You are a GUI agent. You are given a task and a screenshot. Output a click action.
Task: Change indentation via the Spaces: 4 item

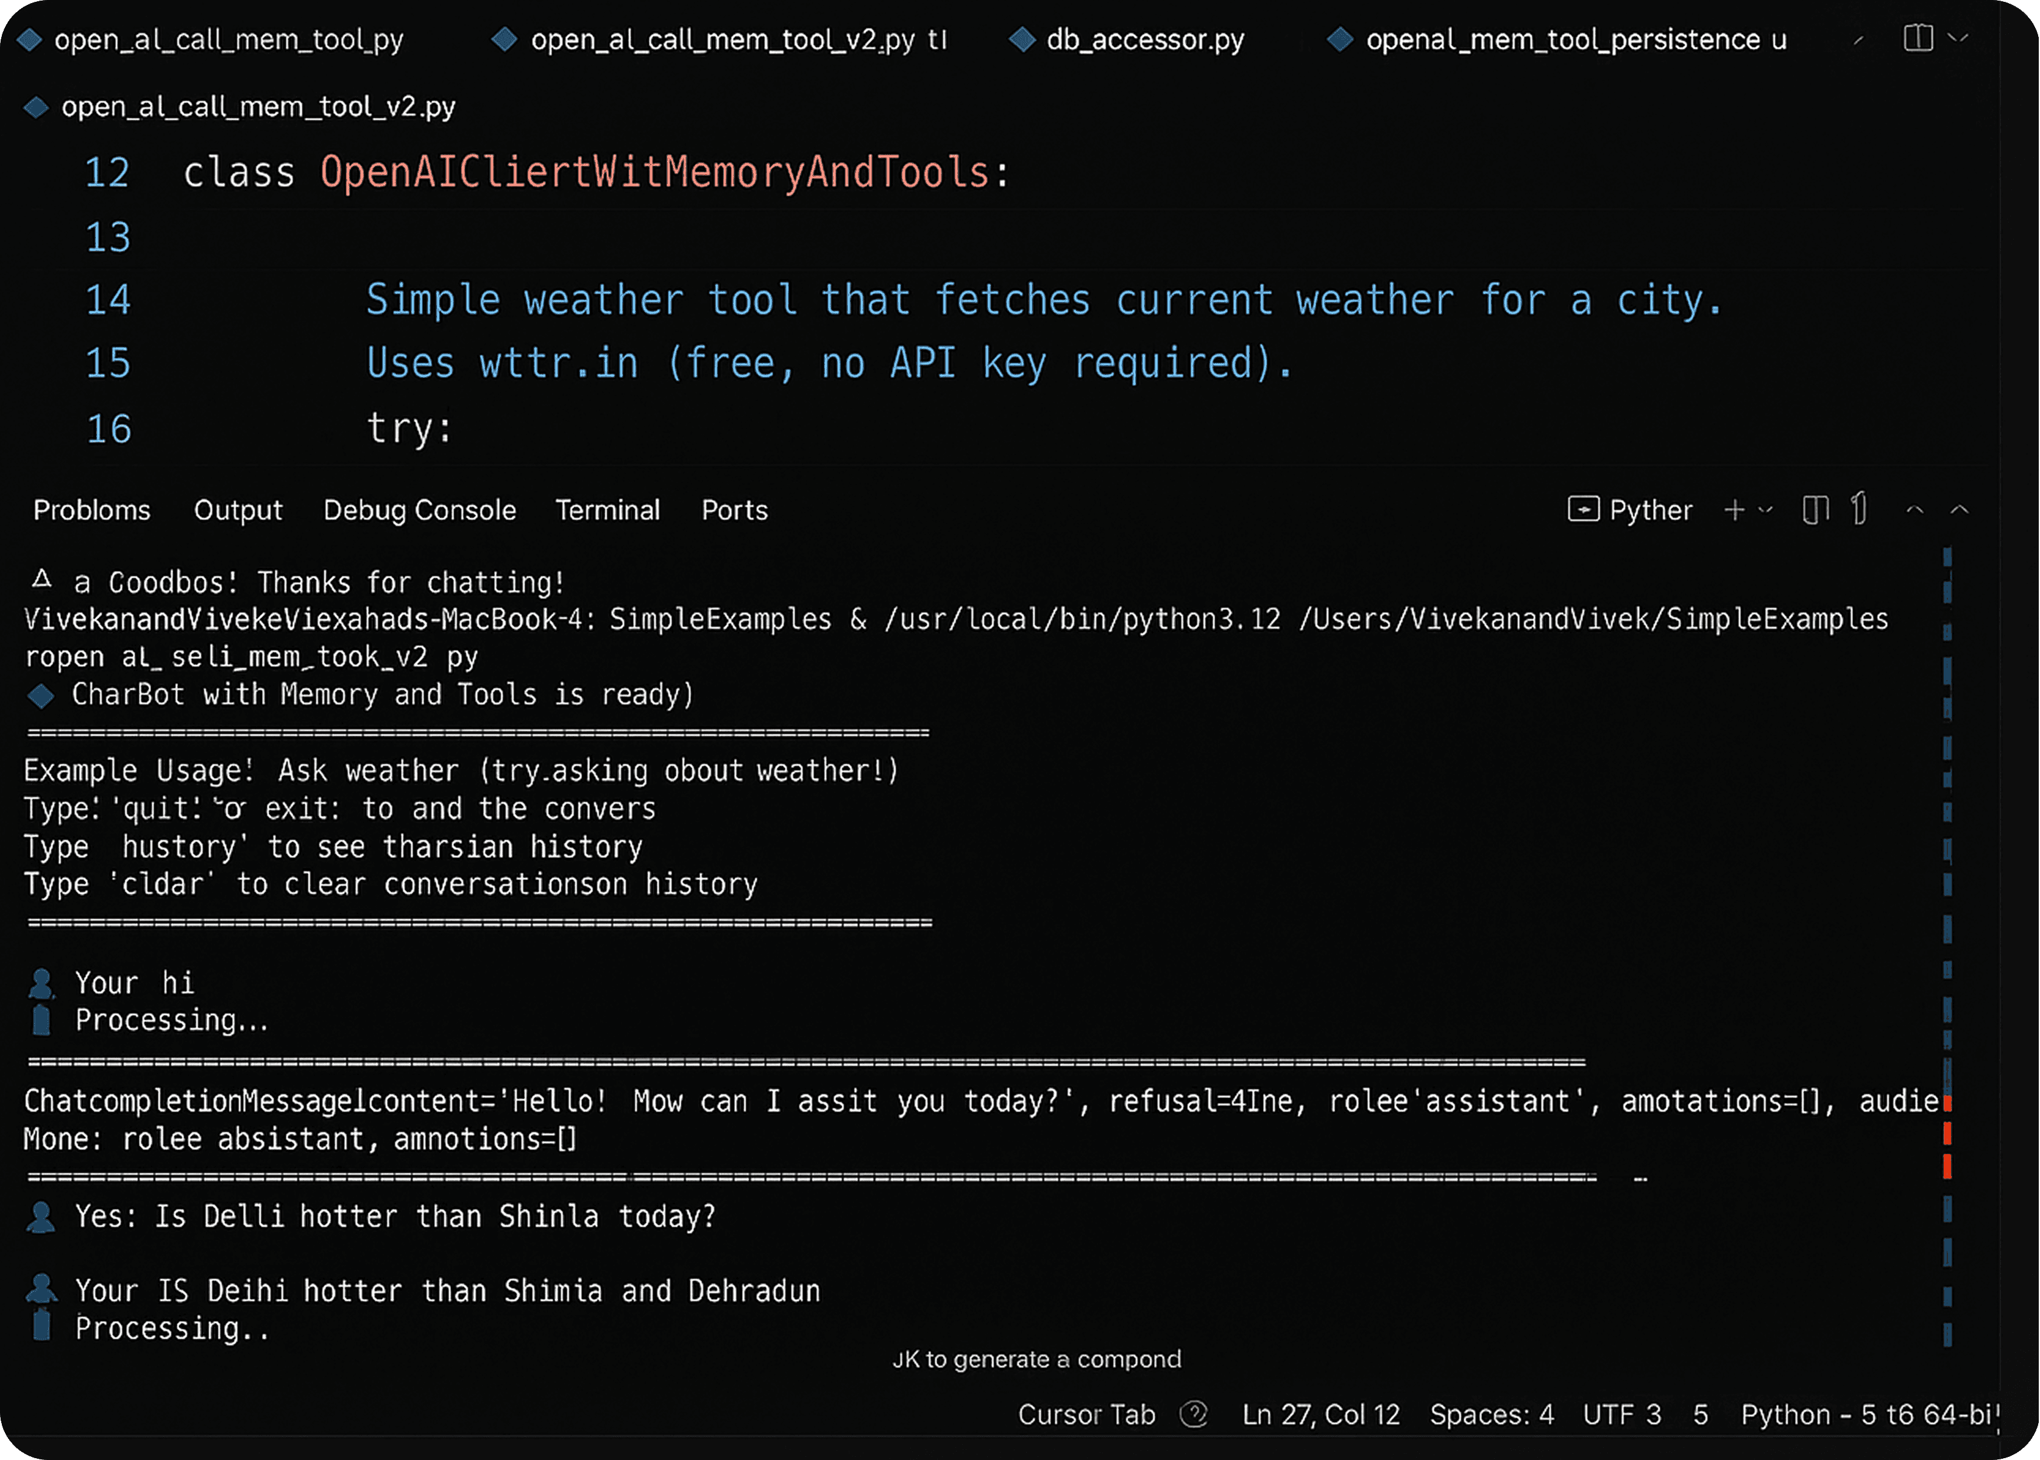point(1490,1414)
